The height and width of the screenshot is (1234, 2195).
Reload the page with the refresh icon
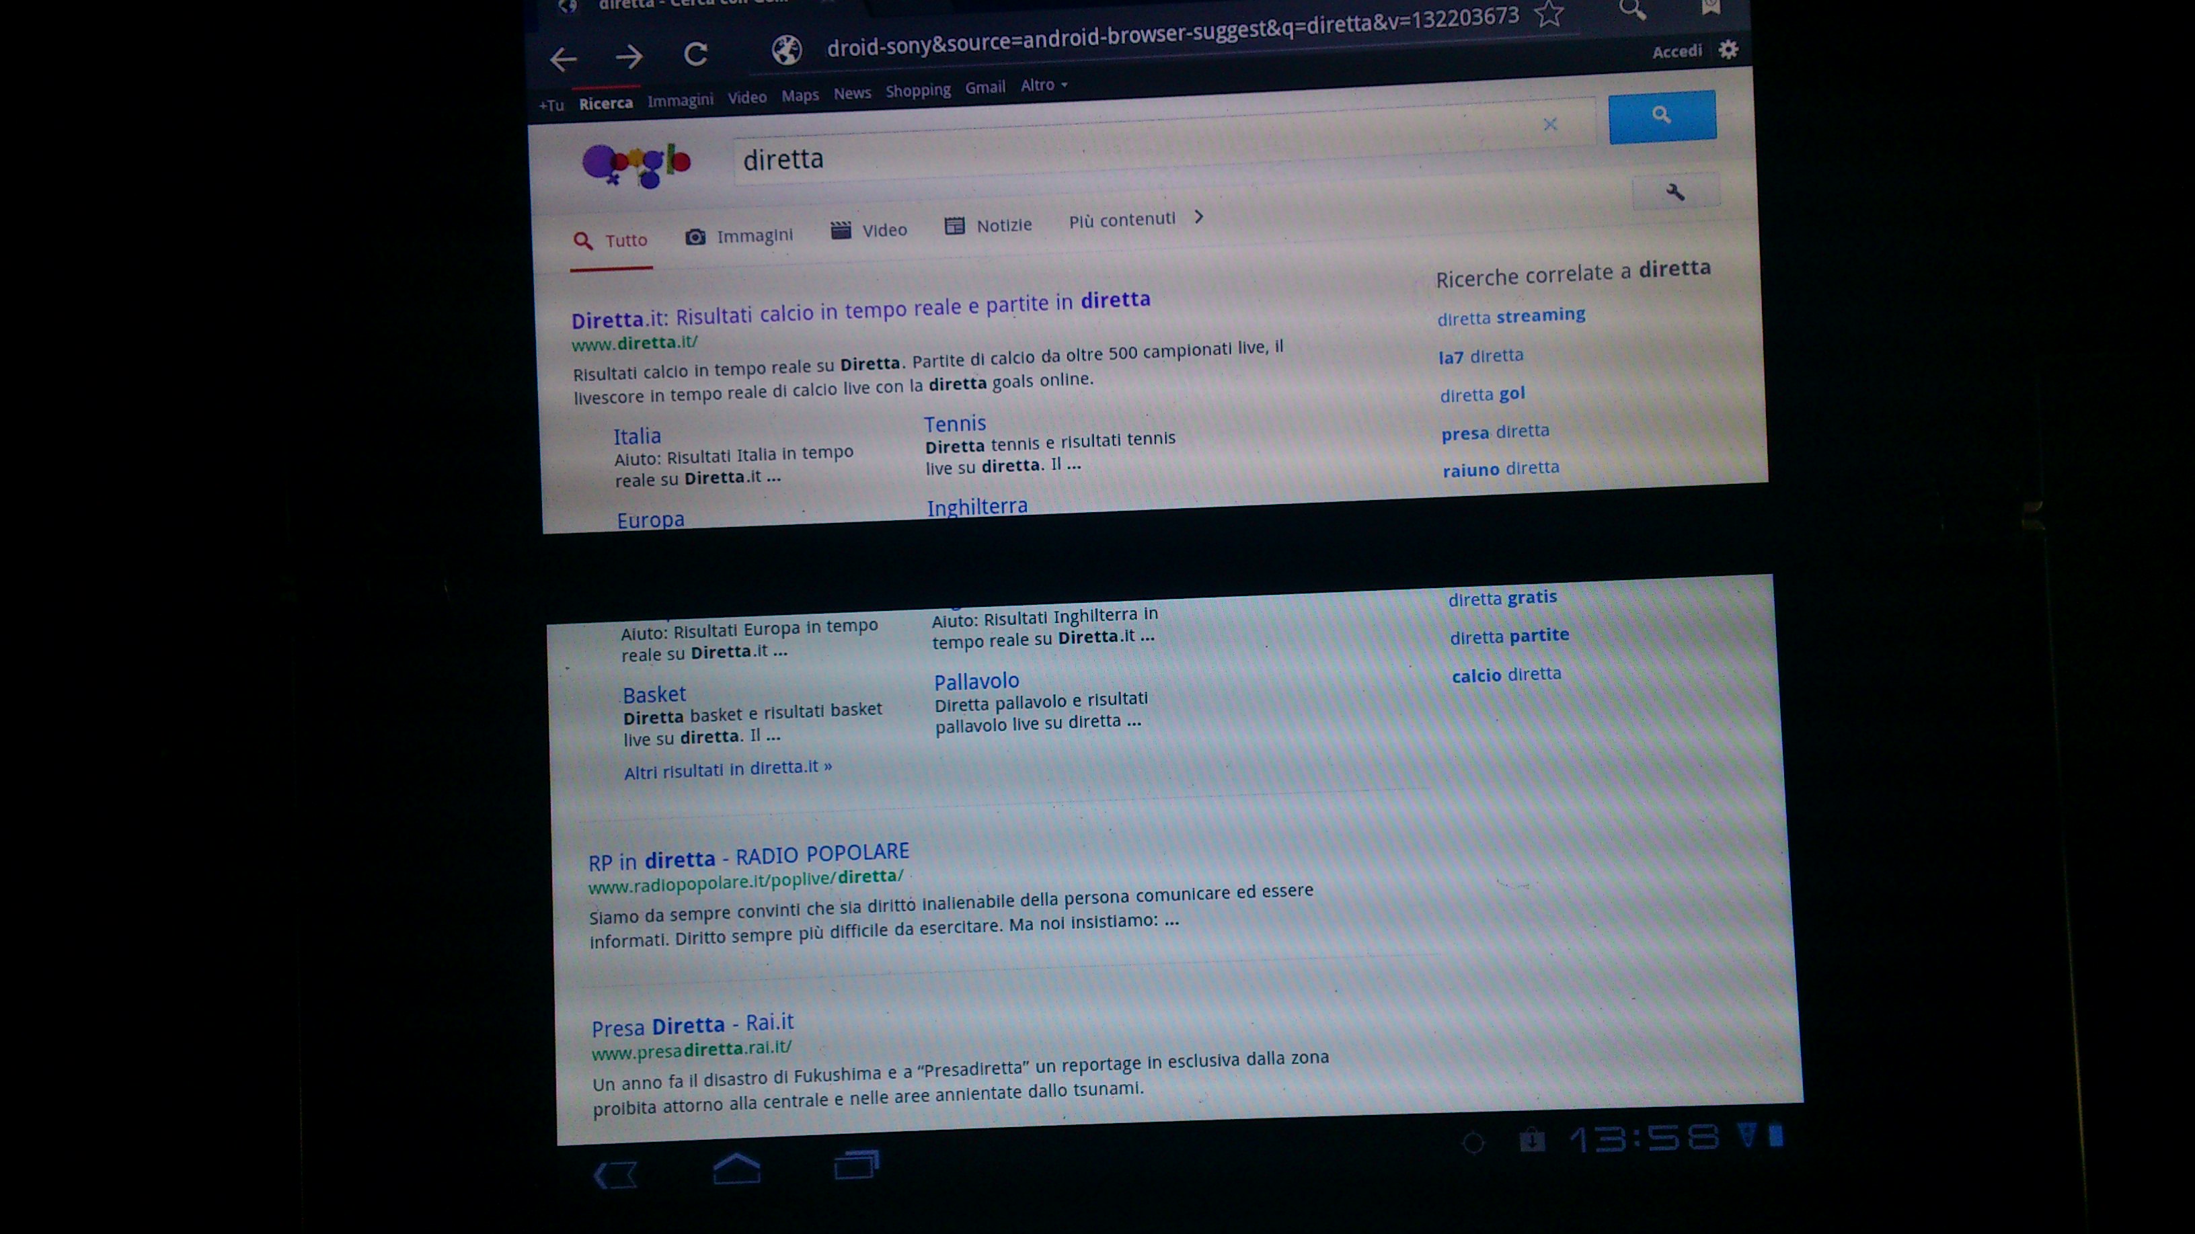695,54
